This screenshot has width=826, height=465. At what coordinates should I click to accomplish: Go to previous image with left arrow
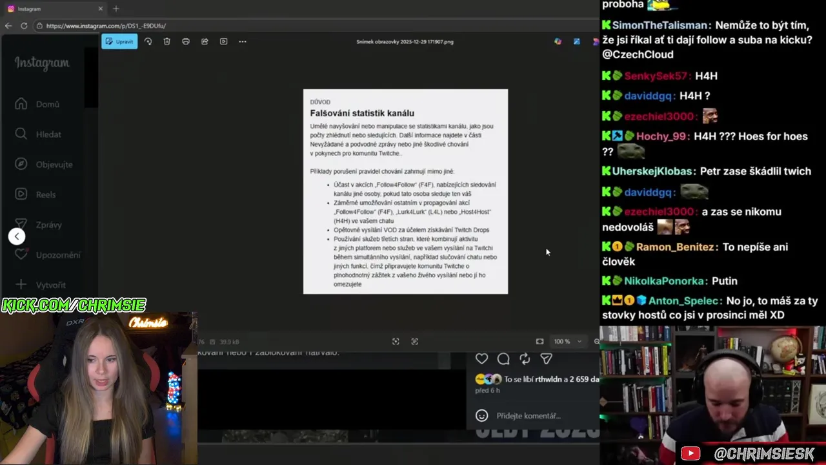pos(17,236)
